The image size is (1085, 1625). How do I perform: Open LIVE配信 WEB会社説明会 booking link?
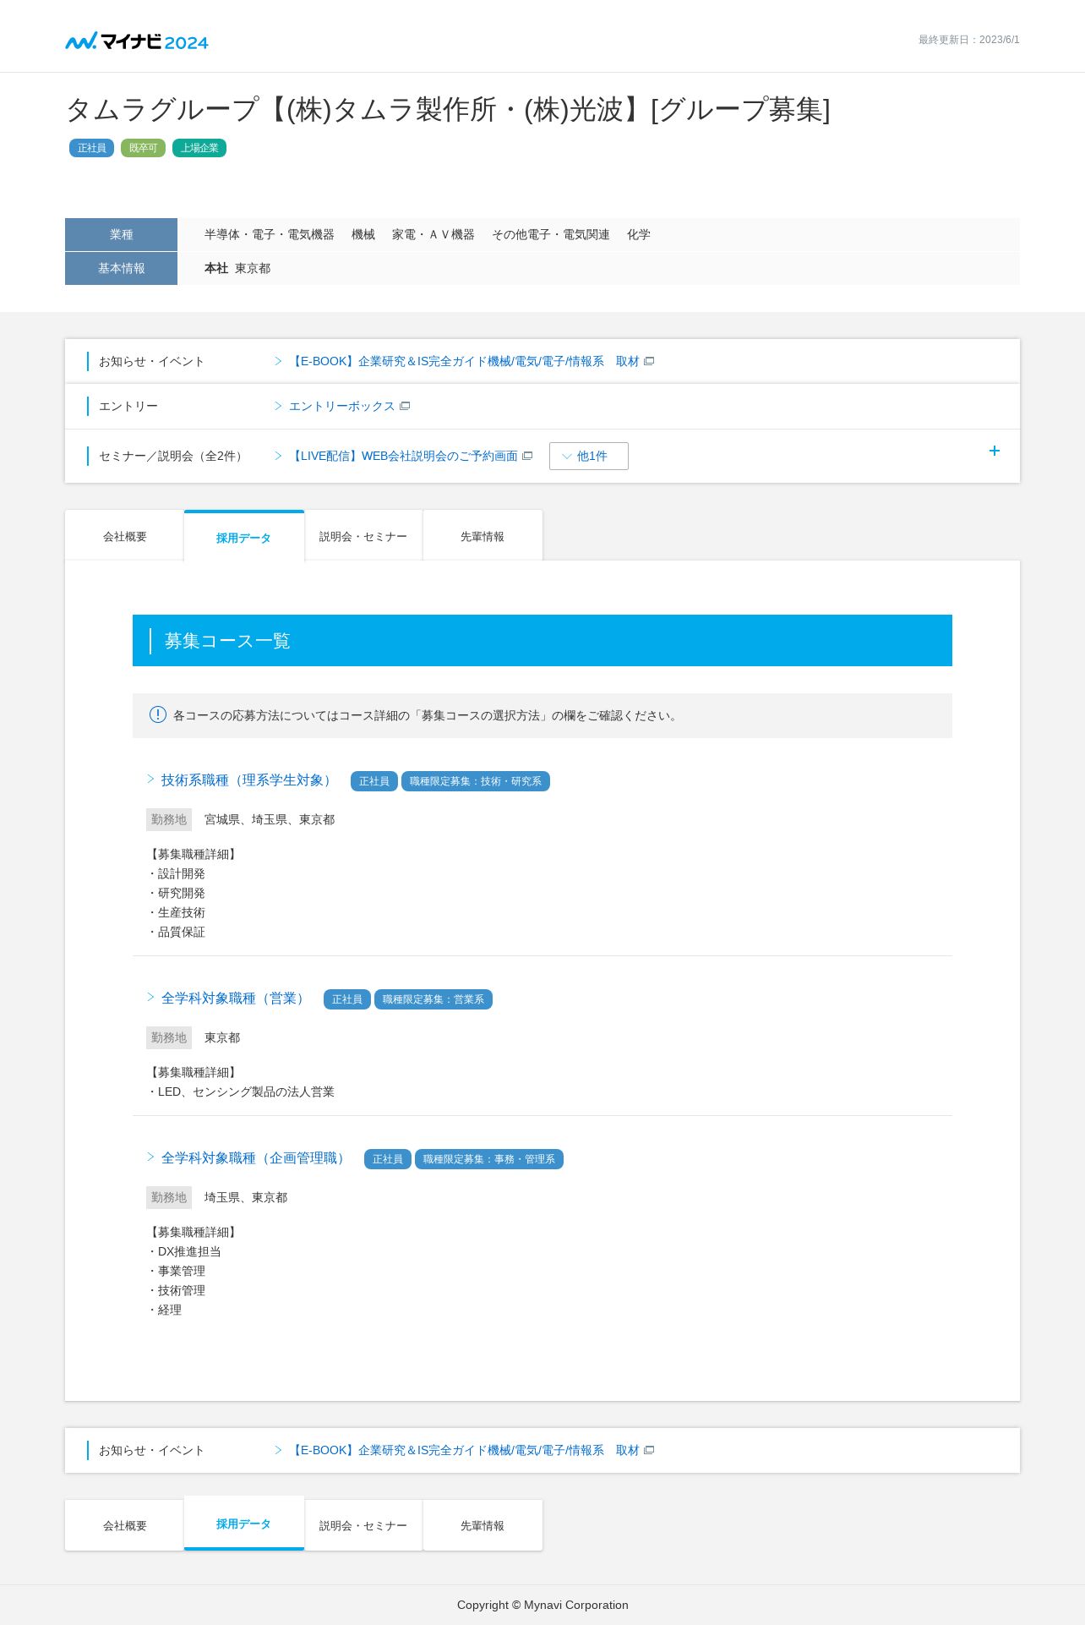(403, 456)
